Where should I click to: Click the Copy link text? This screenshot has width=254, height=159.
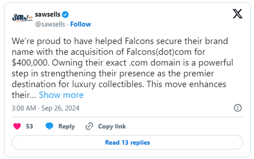[x=112, y=126]
